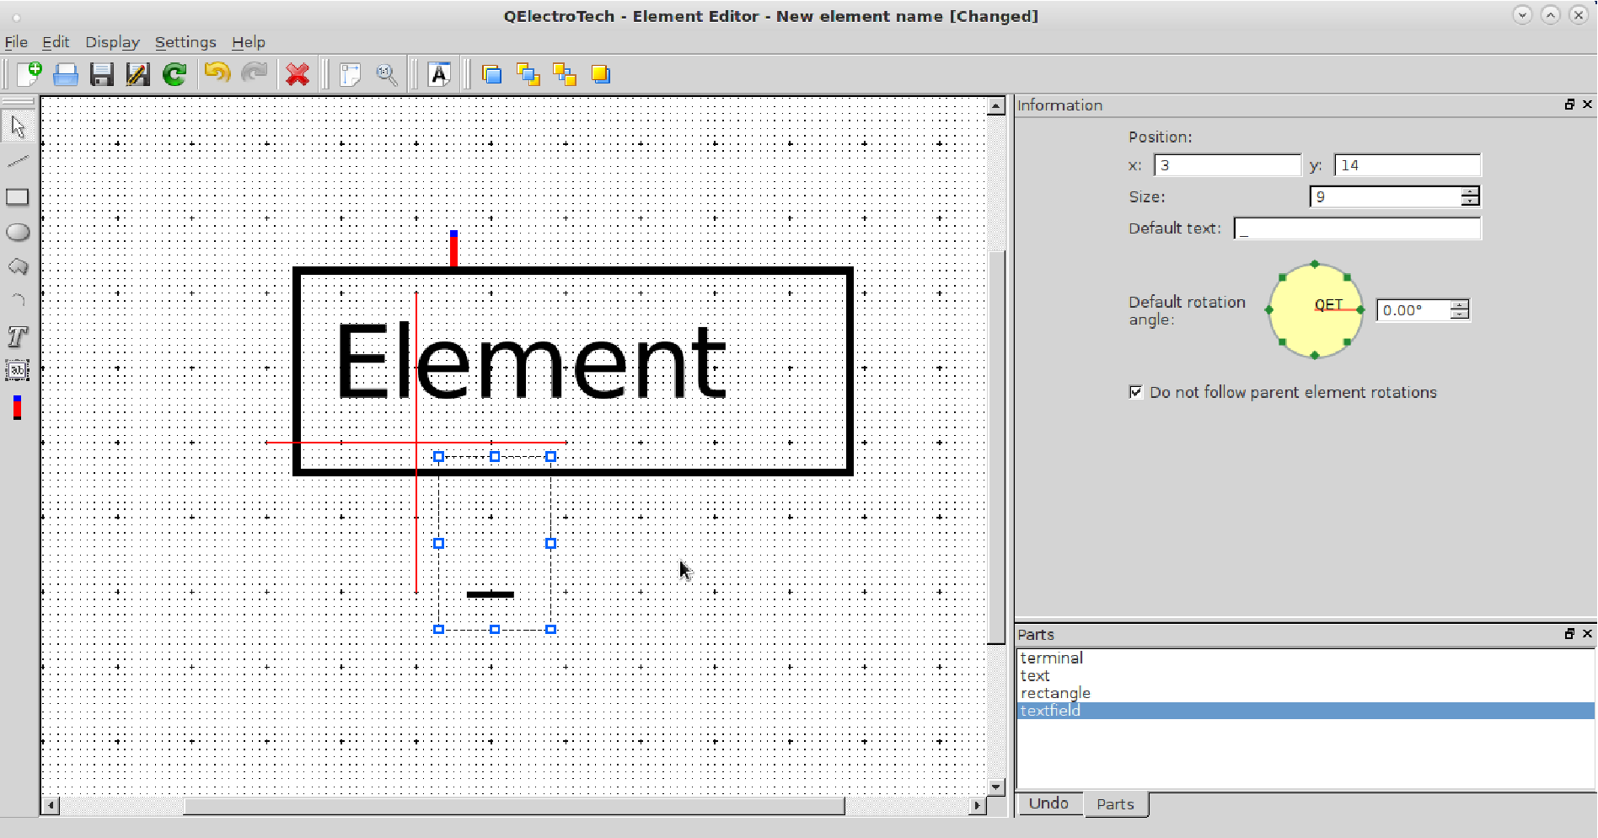The width and height of the screenshot is (1598, 838).
Task: Click the canvas scroll down arrow
Action: [x=996, y=787]
